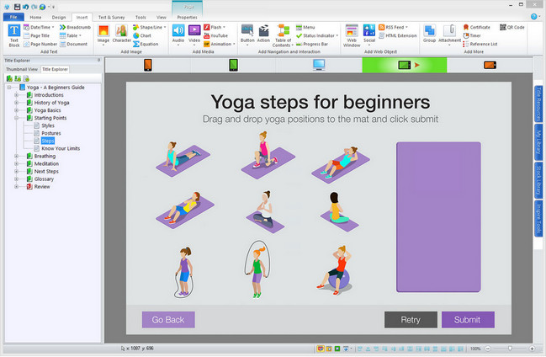The image size is (546, 357).
Task: Click the Submit button on the page
Action: [x=468, y=320]
